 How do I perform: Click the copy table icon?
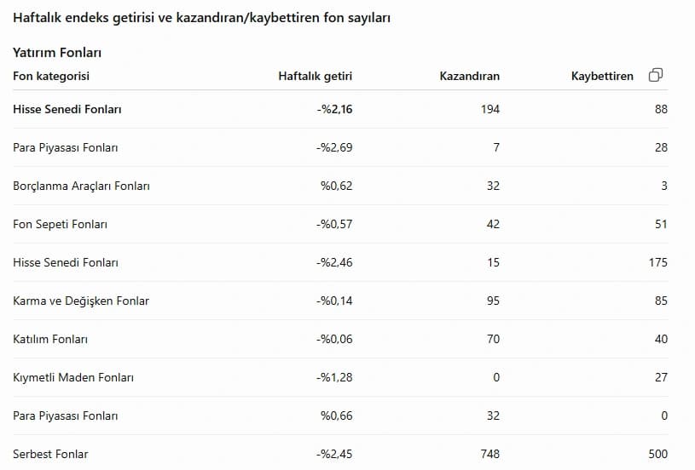pos(656,75)
